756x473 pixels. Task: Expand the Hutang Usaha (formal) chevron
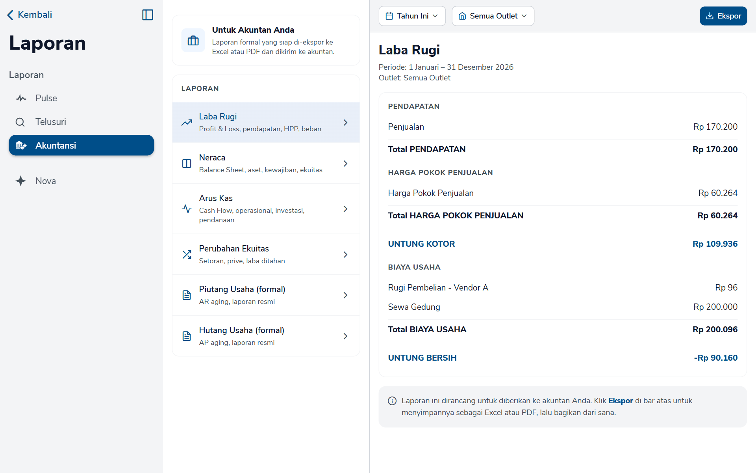point(345,336)
